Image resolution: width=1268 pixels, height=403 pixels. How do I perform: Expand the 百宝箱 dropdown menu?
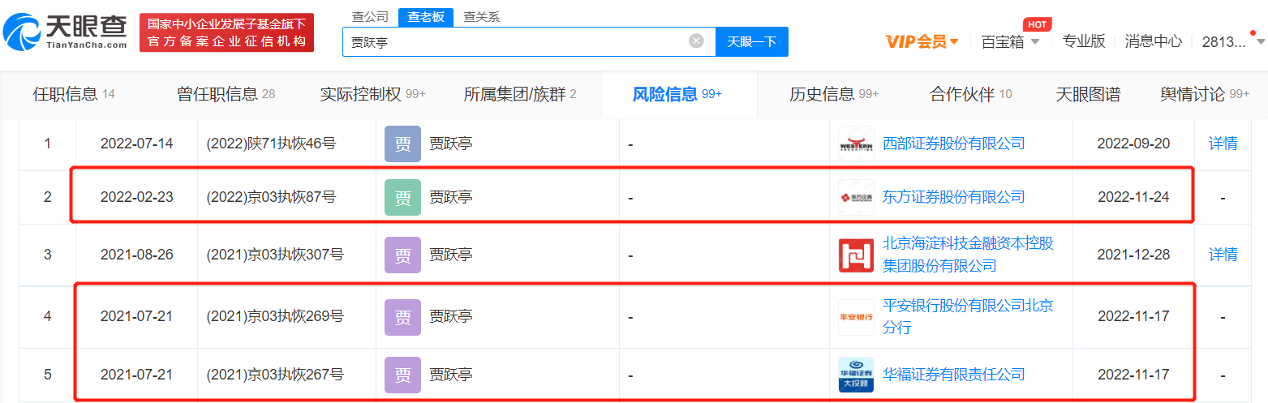[1010, 41]
